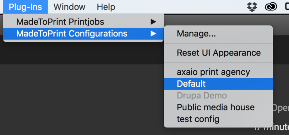Image resolution: width=289 pixels, height=135 pixels.
Task: Open the Dropbox menu bar icon
Action: 252,7
